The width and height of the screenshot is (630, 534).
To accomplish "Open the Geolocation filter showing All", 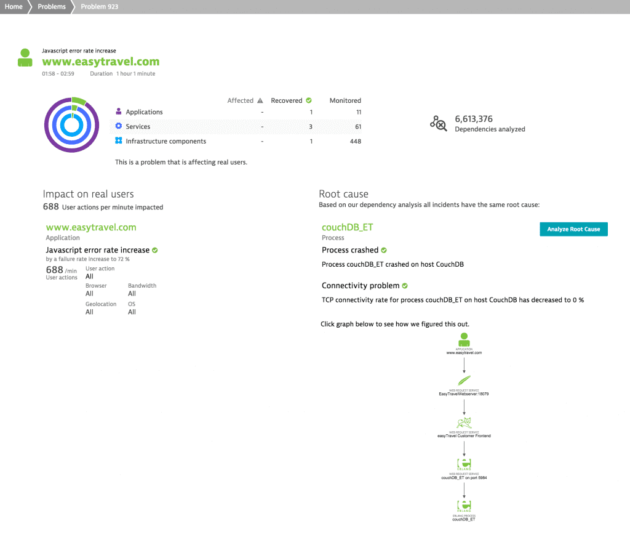I will (90, 312).
